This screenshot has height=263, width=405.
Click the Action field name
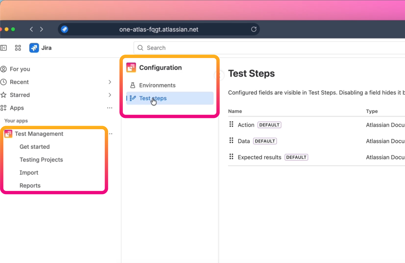click(x=246, y=125)
